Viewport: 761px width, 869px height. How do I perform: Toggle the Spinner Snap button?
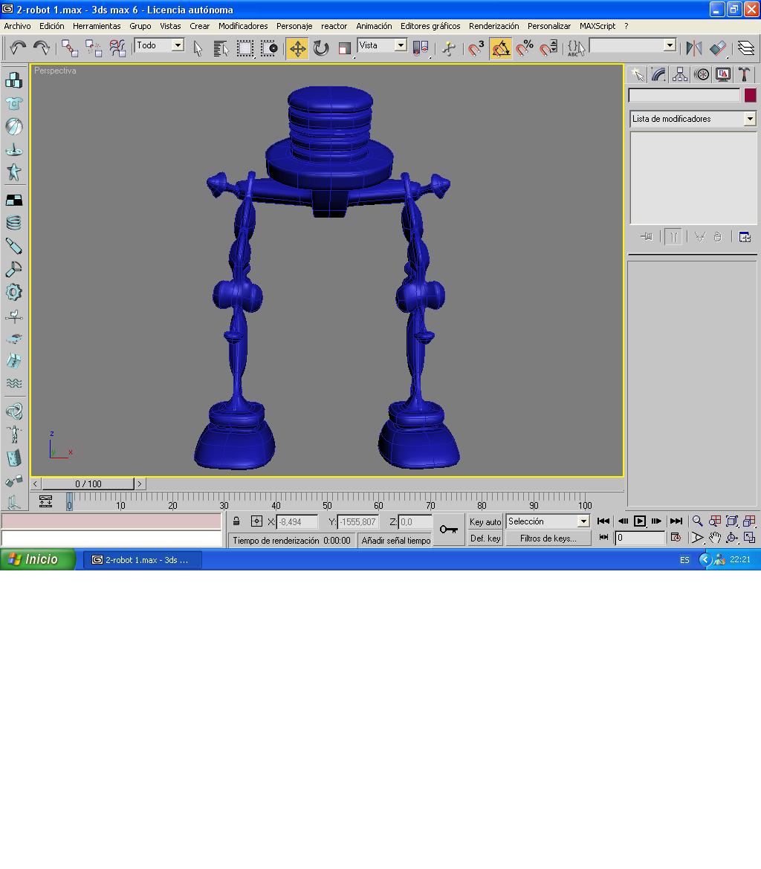(548, 48)
